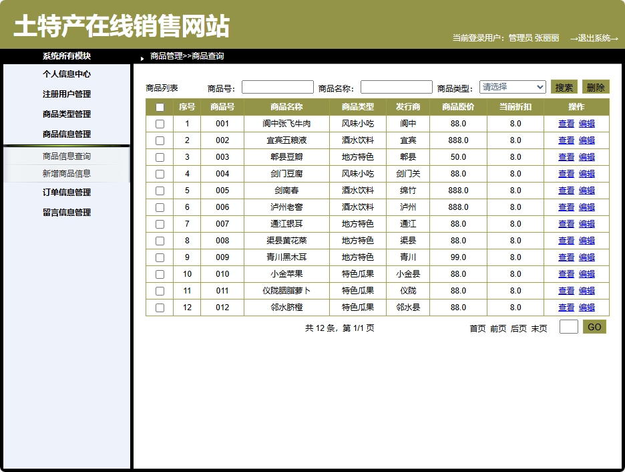Open the 商品类型 请选择 dropdown
625x472 pixels.
point(512,86)
